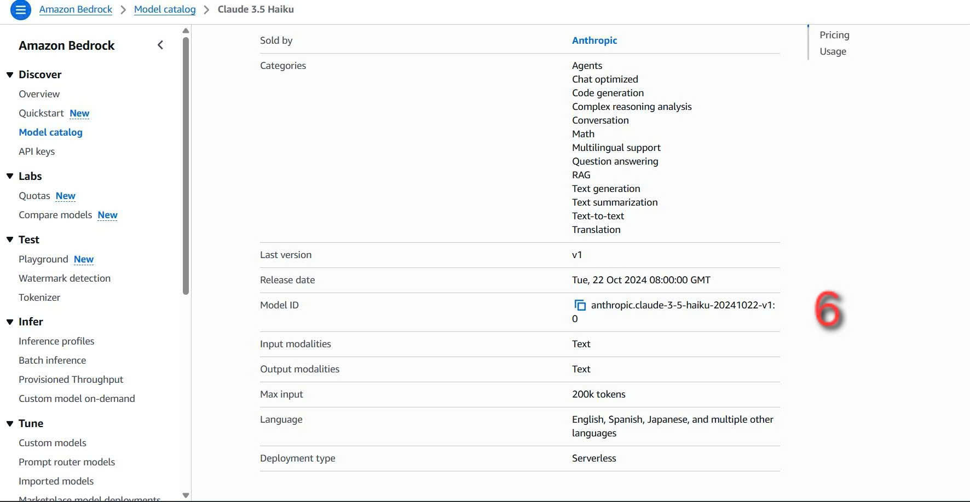Open Compare models page
The image size is (970, 502).
55,215
